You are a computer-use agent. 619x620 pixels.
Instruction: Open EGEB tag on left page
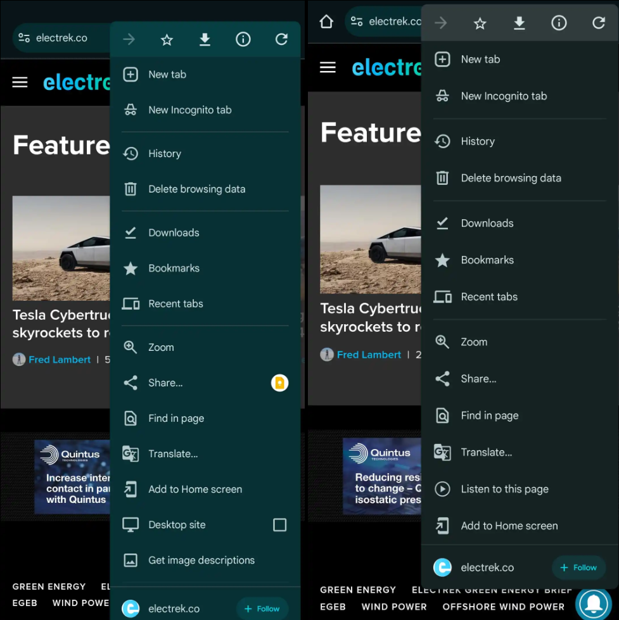tap(25, 603)
